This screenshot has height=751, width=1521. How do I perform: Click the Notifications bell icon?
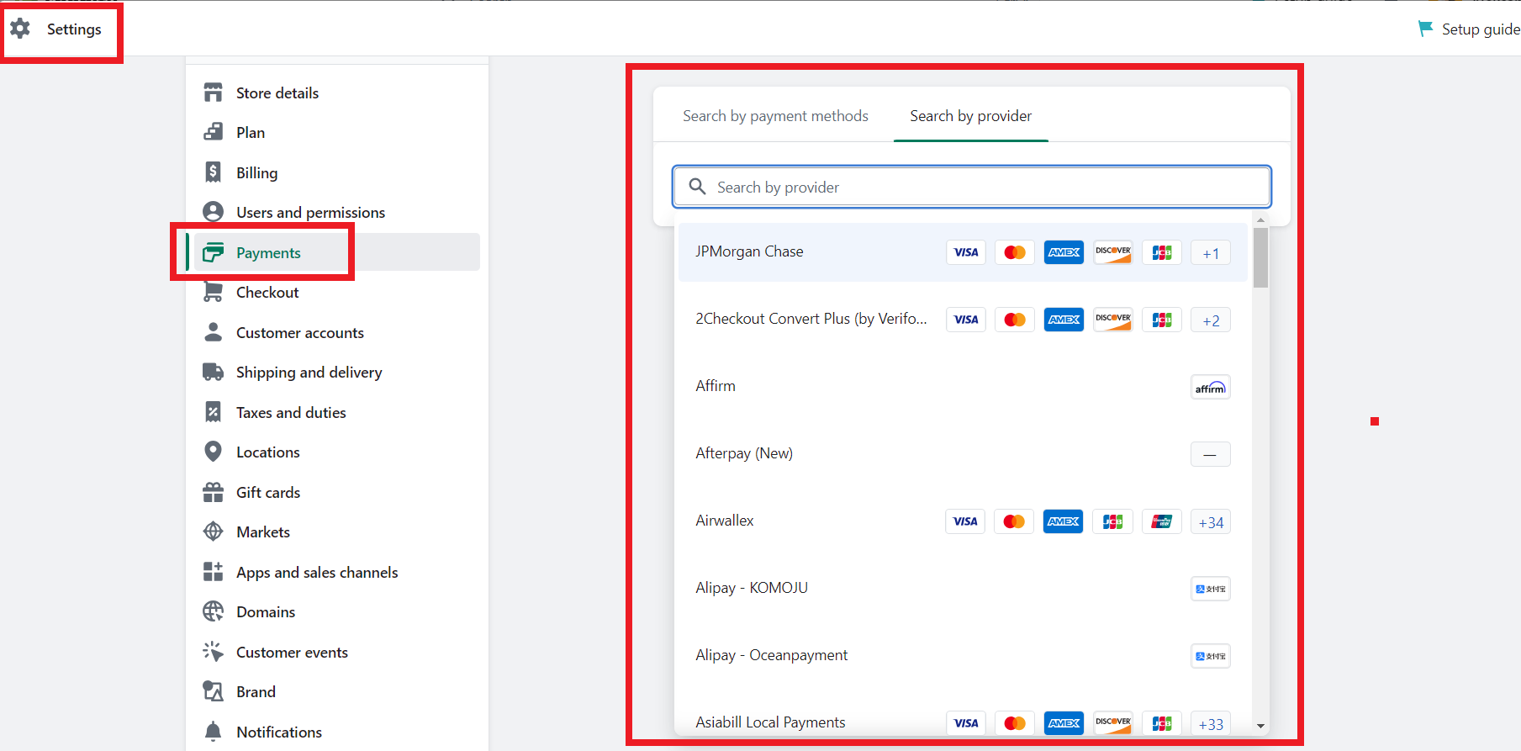click(x=214, y=732)
